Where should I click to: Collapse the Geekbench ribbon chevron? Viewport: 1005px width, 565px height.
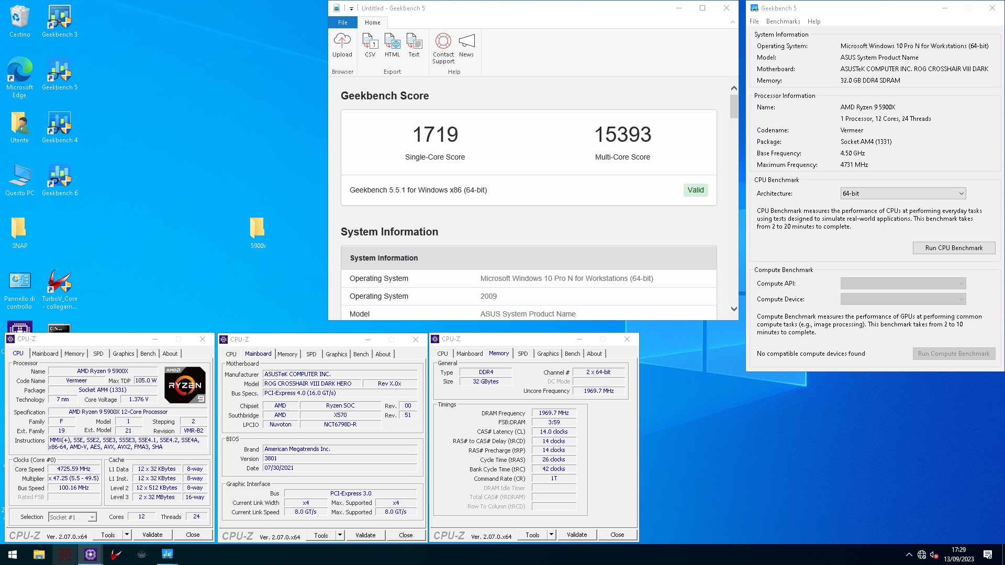(x=732, y=22)
